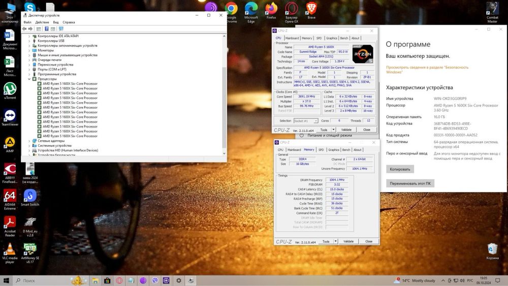The image size is (508, 286).
Task: Click the scan for hardware changes monitor icon
Action: coord(61,29)
